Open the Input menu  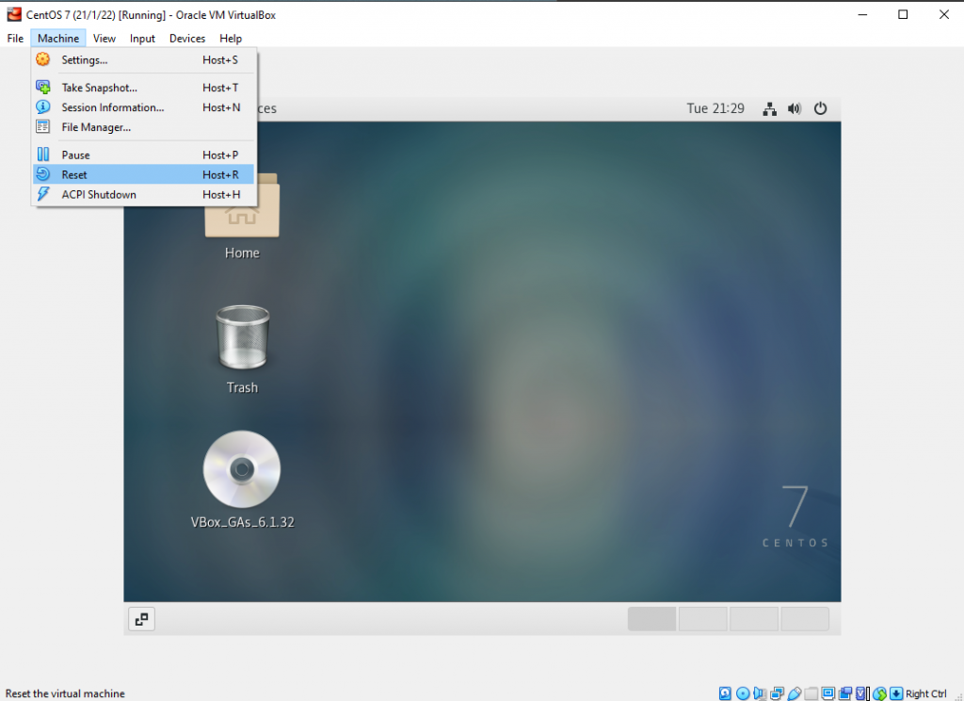pos(142,38)
